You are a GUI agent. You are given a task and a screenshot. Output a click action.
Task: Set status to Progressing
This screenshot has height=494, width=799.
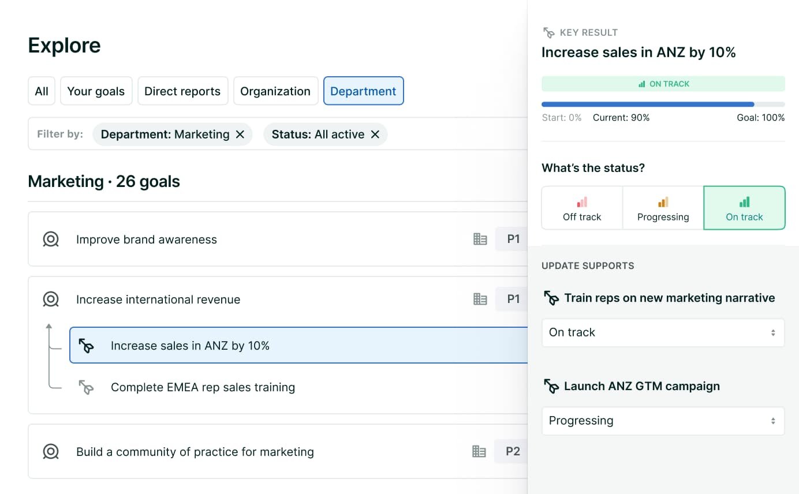click(x=663, y=208)
